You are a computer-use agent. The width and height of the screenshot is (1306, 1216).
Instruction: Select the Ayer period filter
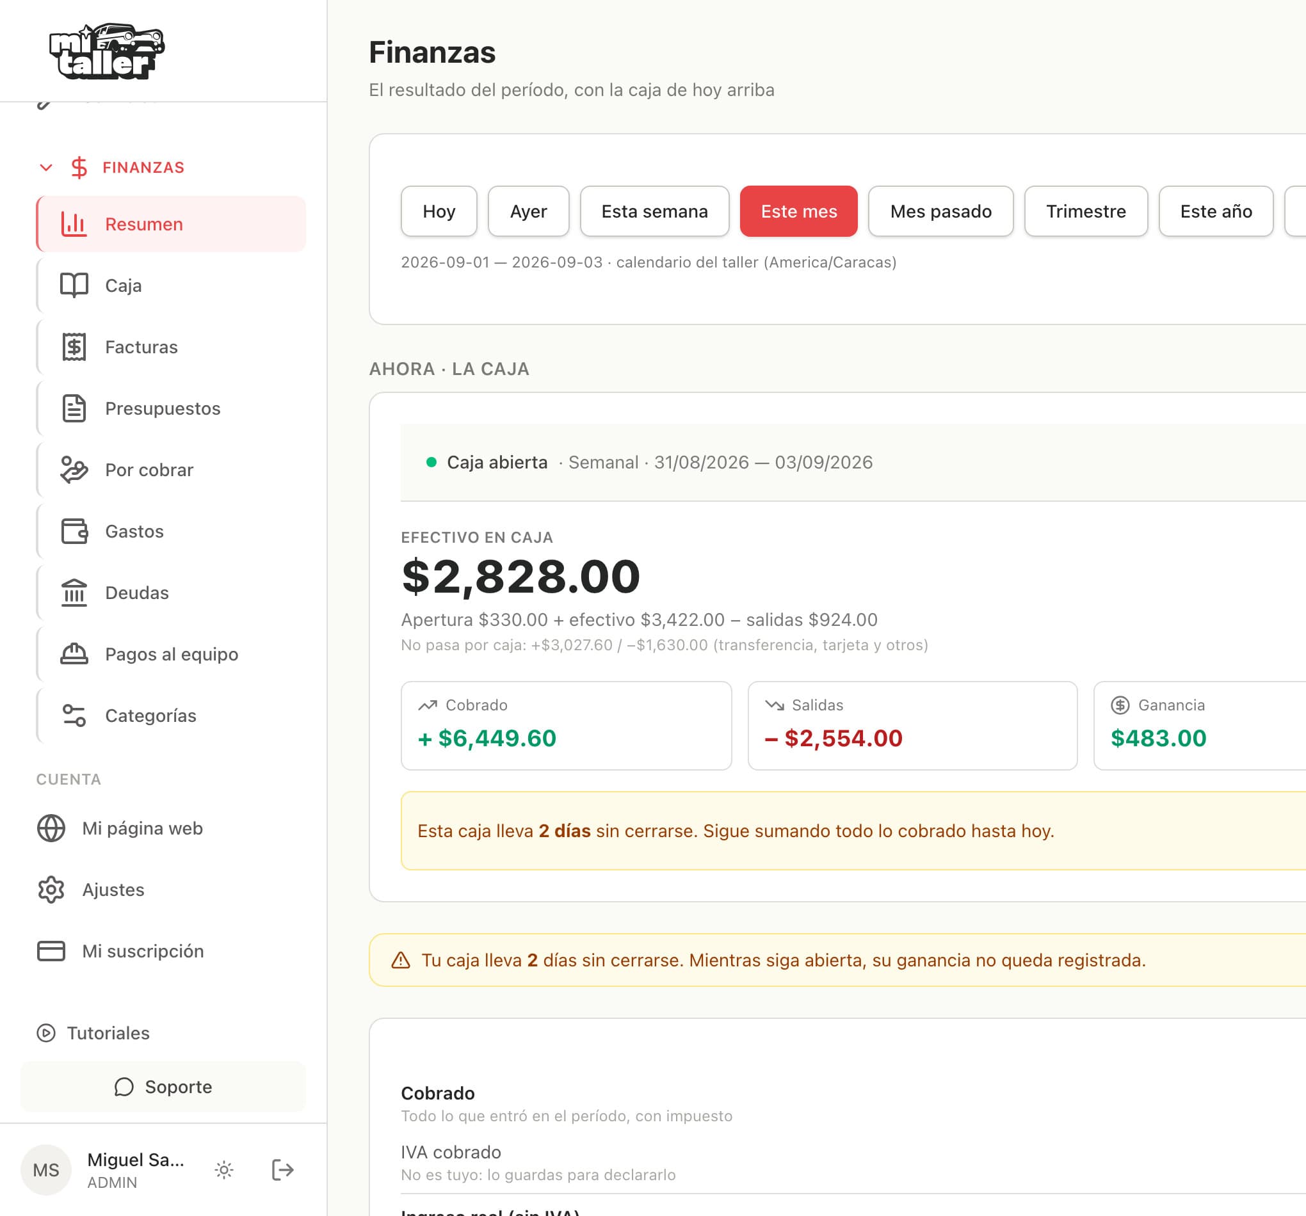[528, 211]
